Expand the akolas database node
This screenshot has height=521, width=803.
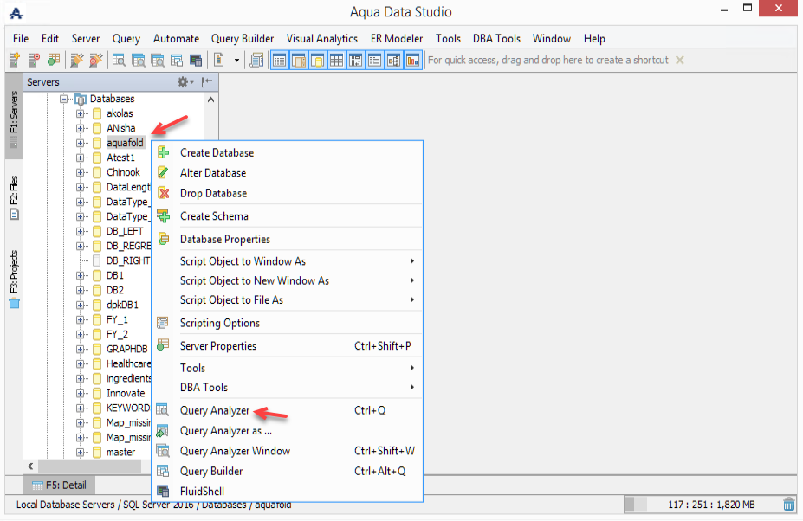80,113
